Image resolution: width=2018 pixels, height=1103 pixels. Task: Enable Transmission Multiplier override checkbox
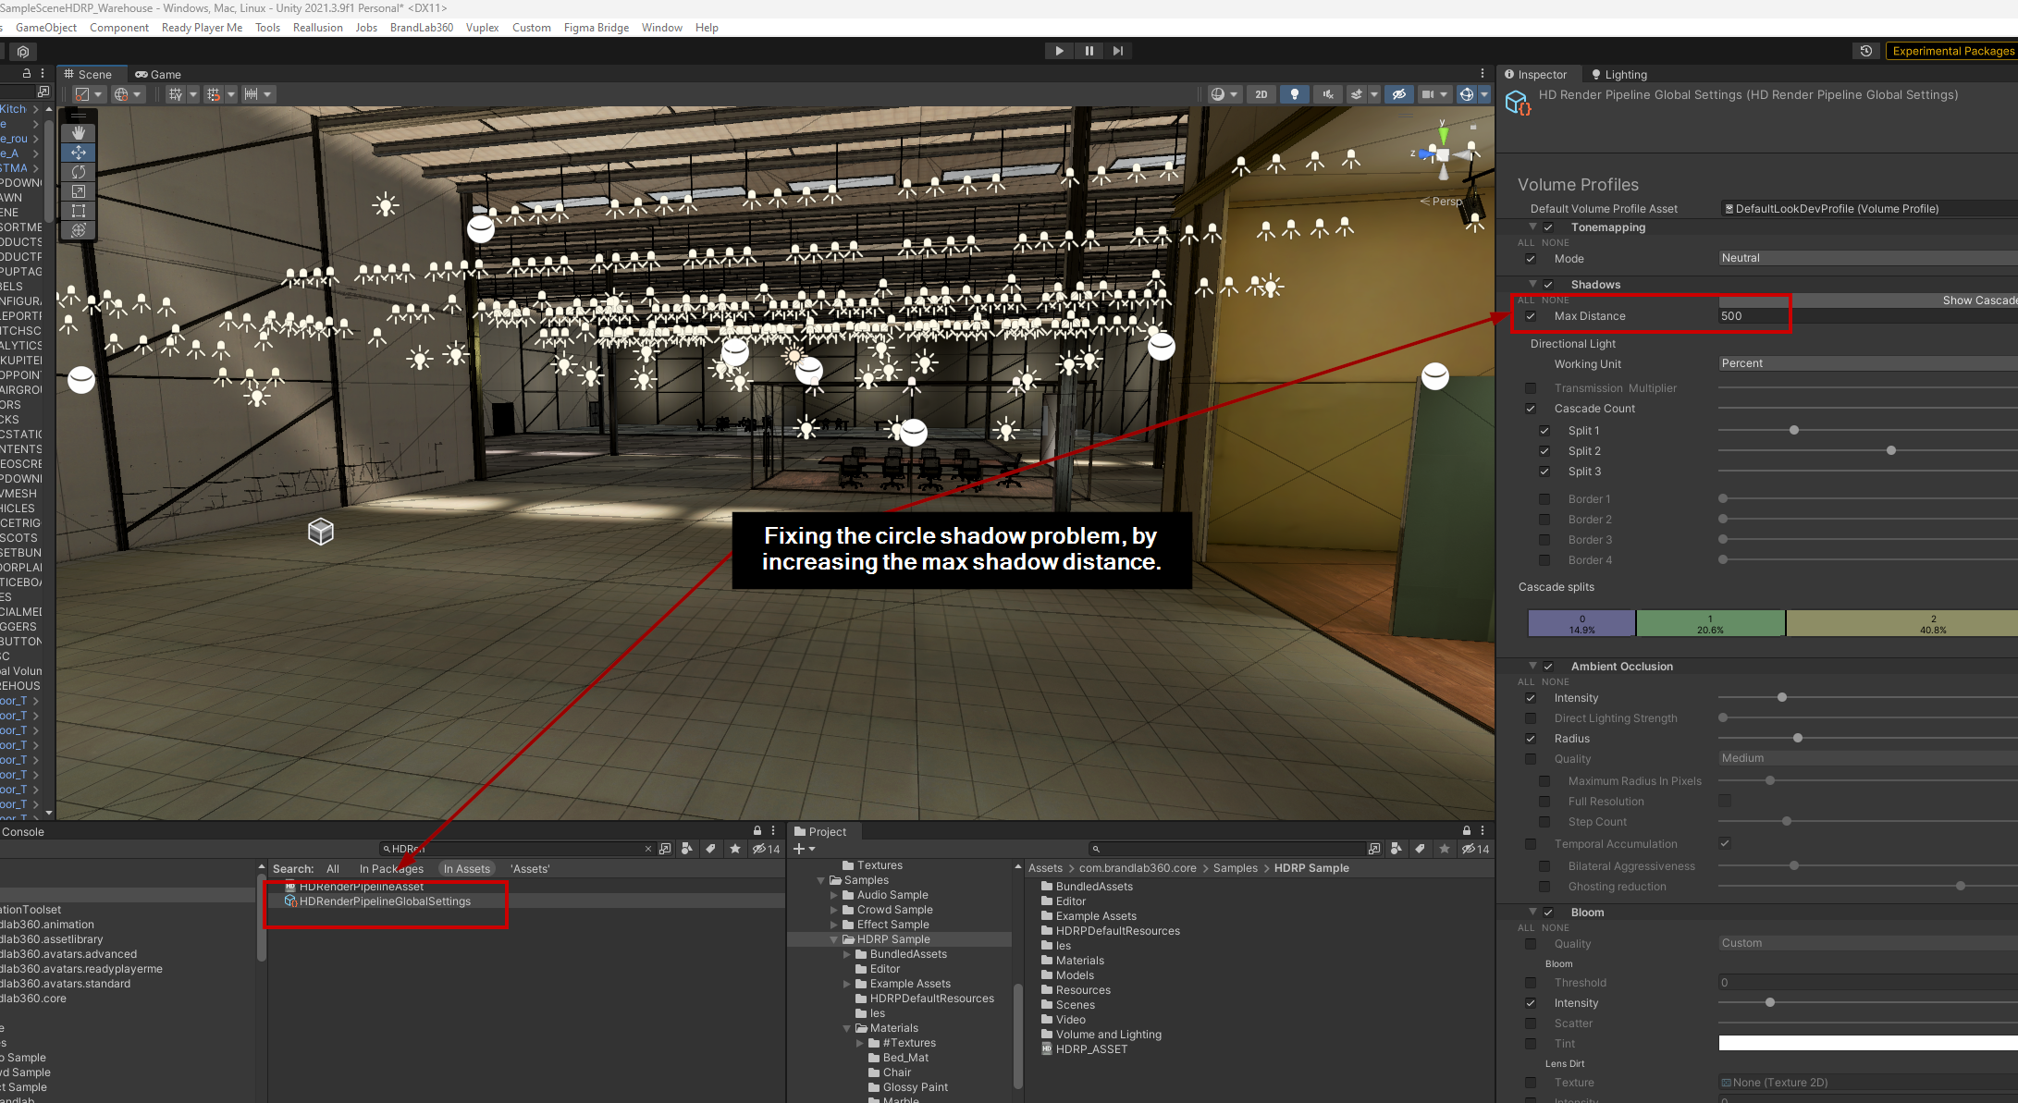[1531, 388]
